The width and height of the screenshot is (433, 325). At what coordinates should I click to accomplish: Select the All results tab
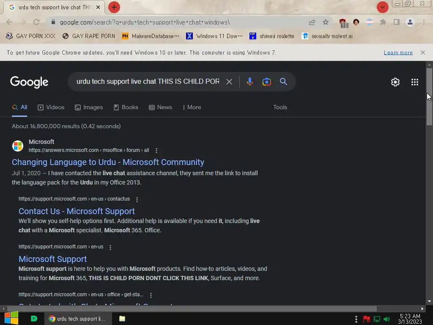click(19, 107)
